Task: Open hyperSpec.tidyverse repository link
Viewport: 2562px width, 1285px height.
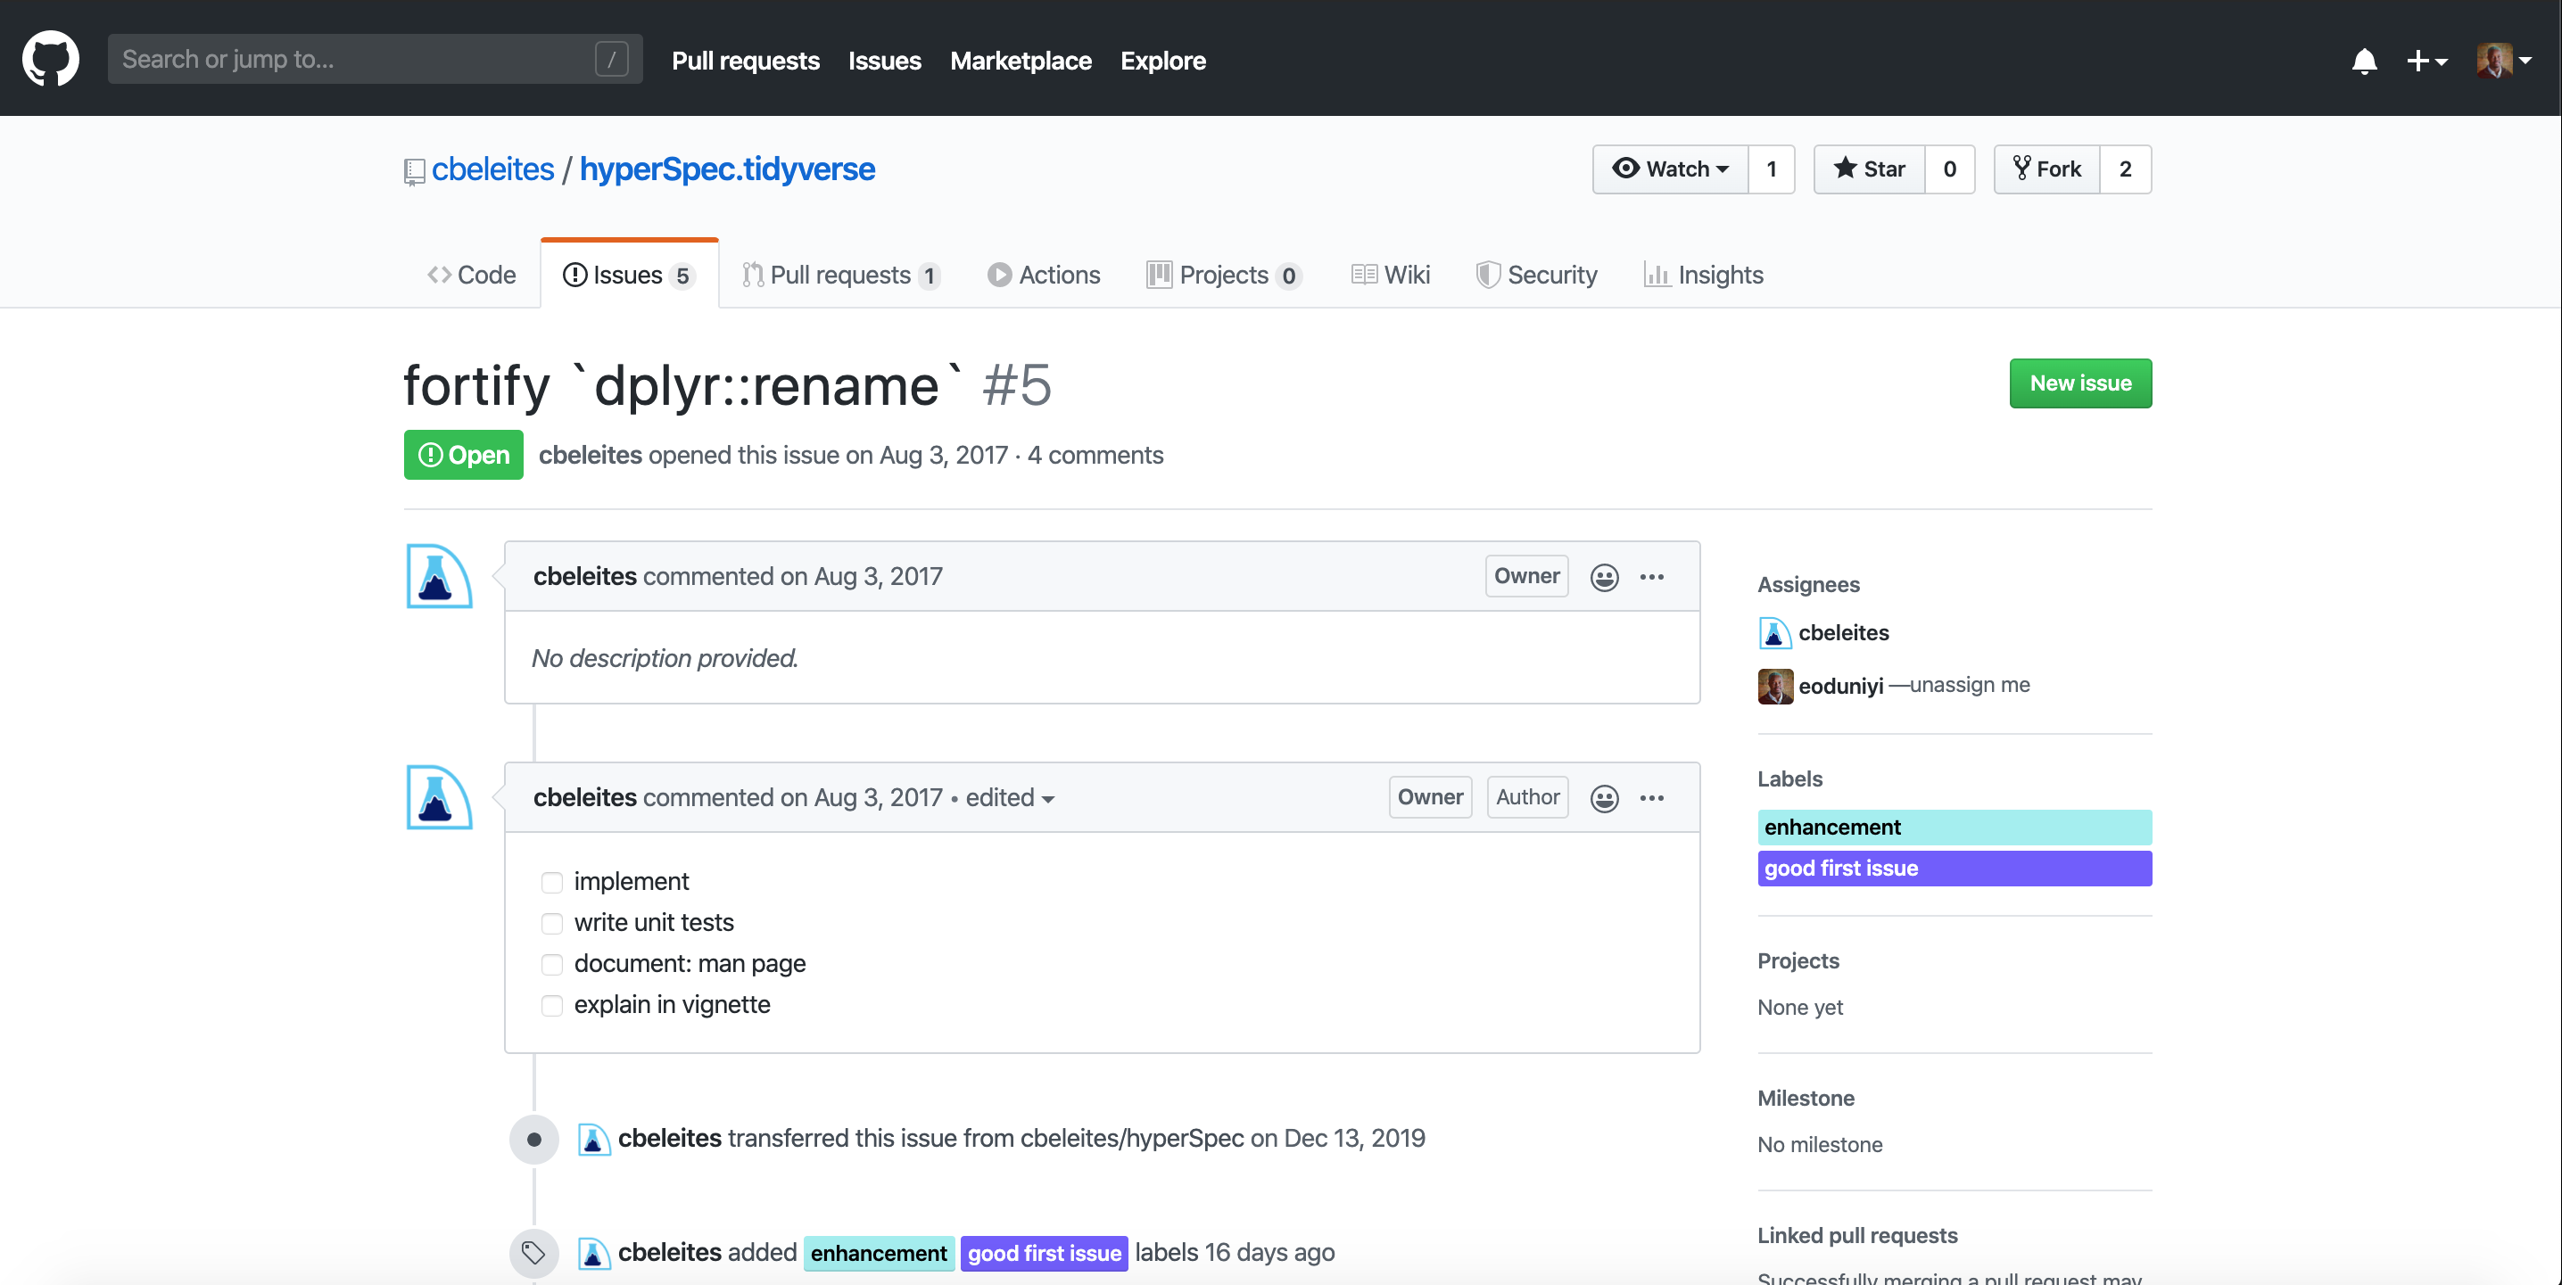Action: point(727,169)
